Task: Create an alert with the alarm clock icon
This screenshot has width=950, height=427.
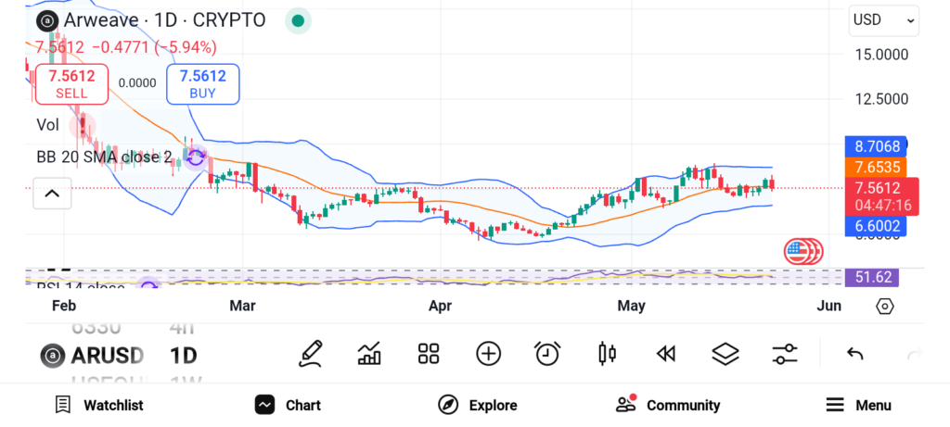Action: pyautogui.click(x=547, y=354)
